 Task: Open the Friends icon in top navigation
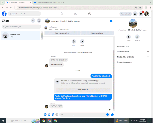(76, 14)
